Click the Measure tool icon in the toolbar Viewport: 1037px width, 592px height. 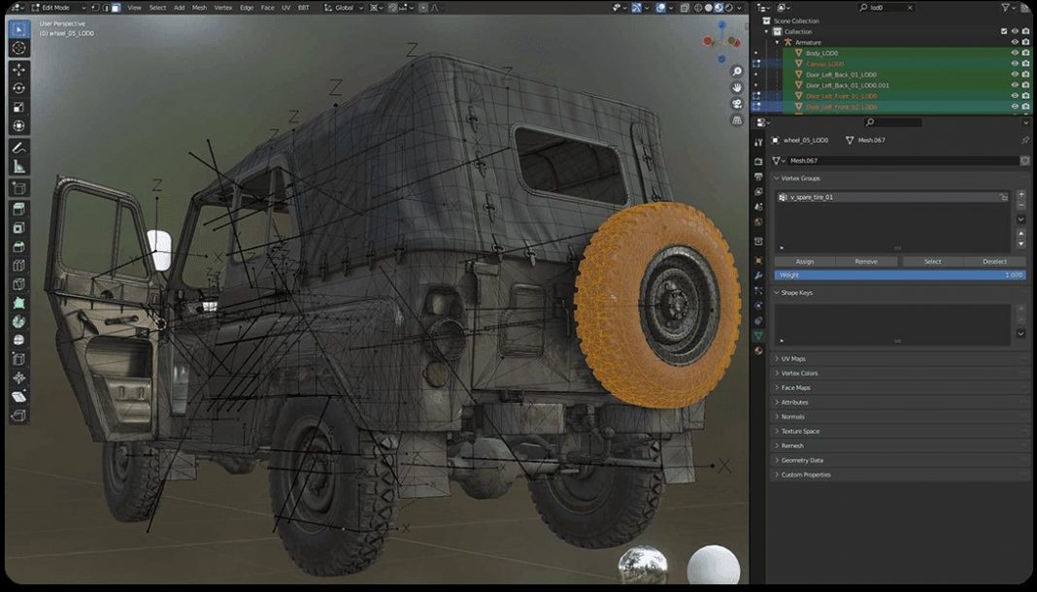pyautogui.click(x=17, y=167)
